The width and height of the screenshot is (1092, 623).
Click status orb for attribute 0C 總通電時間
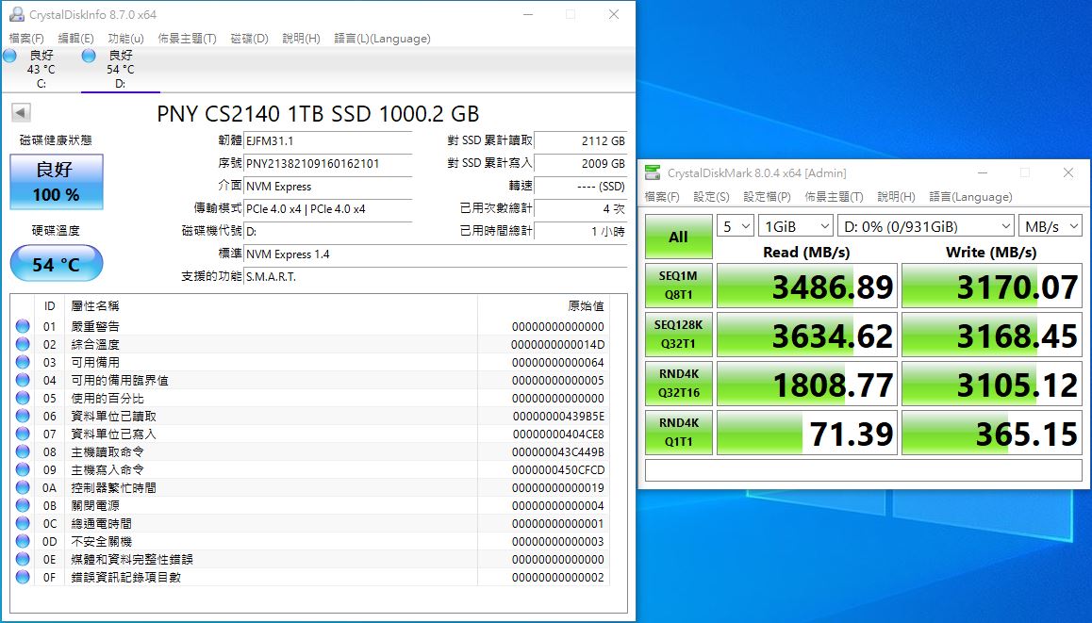(x=23, y=523)
